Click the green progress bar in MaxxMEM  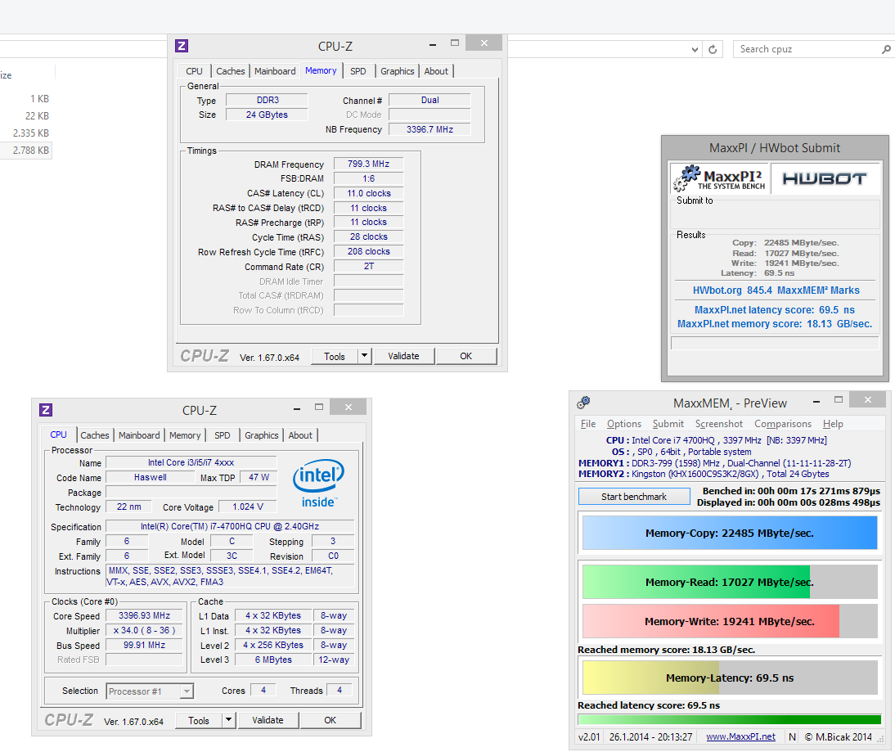tap(730, 720)
